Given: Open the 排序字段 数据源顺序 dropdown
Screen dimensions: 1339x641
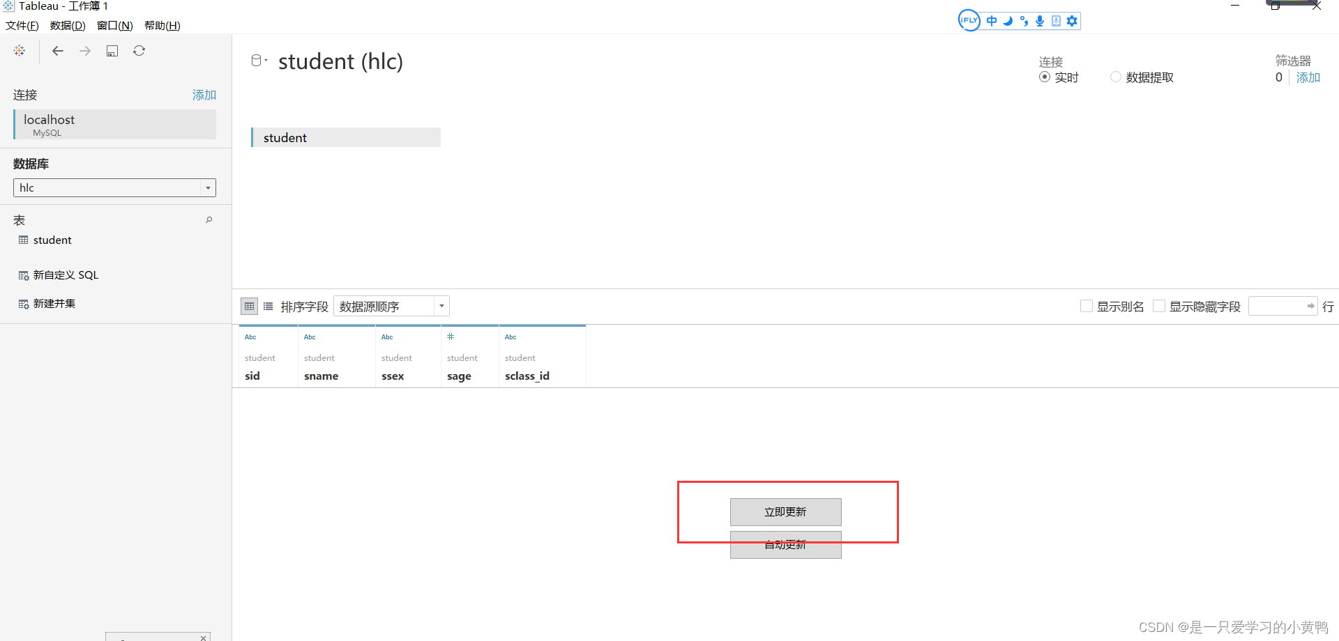Looking at the screenshot, I should tap(441, 306).
